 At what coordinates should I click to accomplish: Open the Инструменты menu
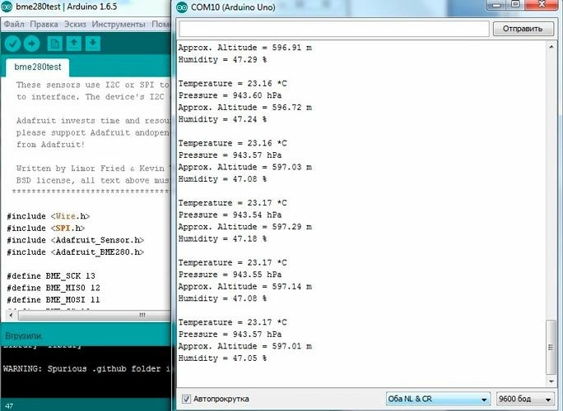click(x=119, y=24)
